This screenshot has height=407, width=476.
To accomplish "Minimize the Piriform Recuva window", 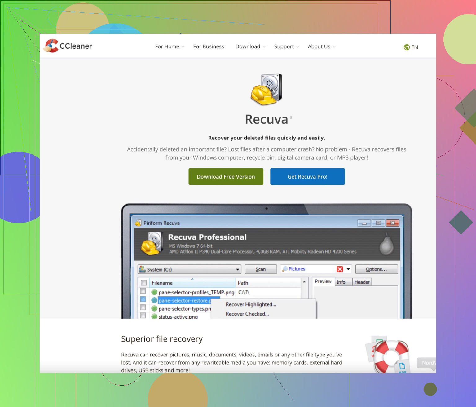I will 364,223.
